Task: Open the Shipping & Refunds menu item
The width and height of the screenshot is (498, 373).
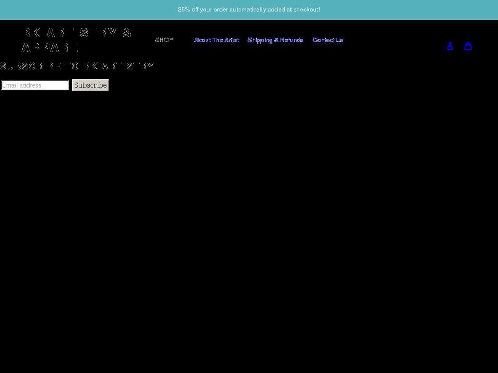Action: tap(275, 40)
